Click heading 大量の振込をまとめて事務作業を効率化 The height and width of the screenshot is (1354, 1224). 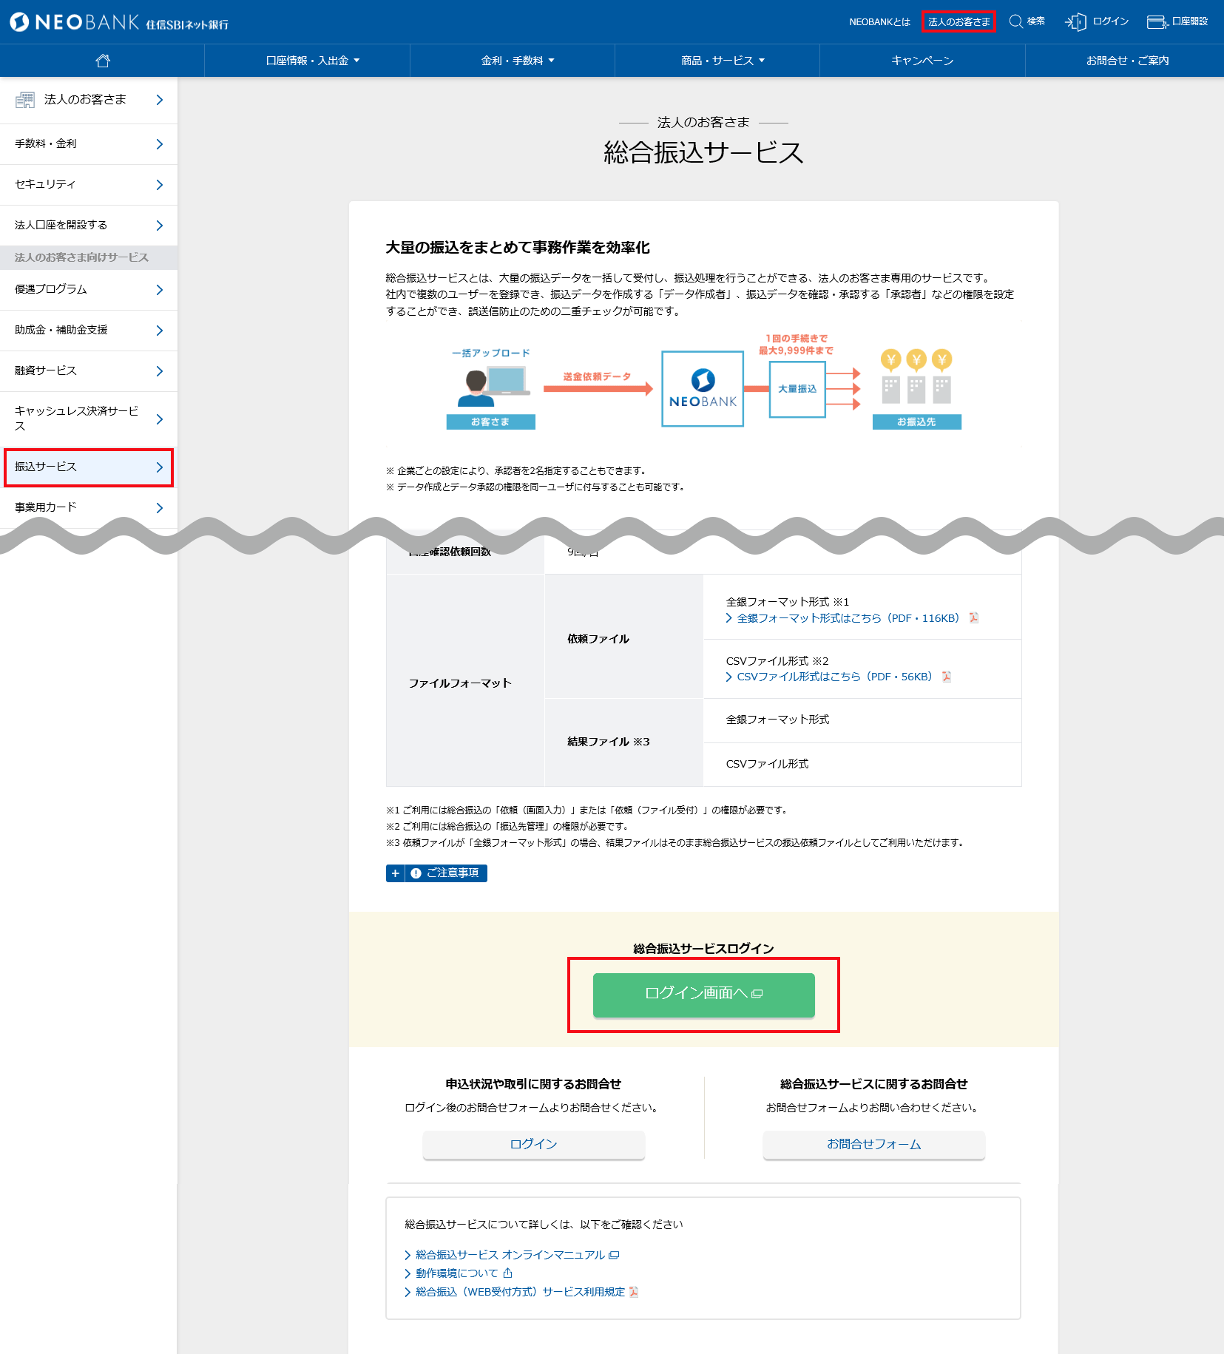pyautogui.click(x=518, y=248)
